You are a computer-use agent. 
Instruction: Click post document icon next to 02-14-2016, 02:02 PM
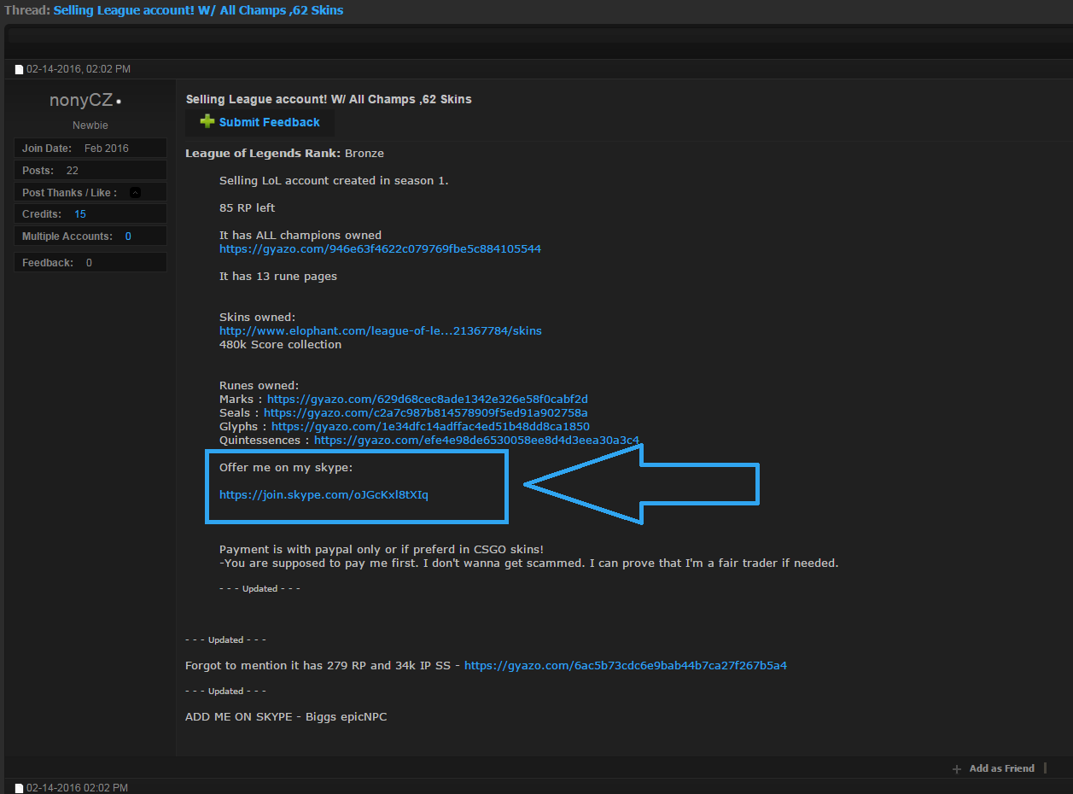[19, 69]
